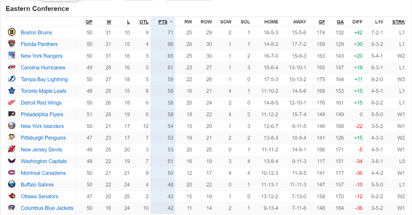Open the Philadelphia Flyers team page

pyautogui.click(x=42, y=115)
